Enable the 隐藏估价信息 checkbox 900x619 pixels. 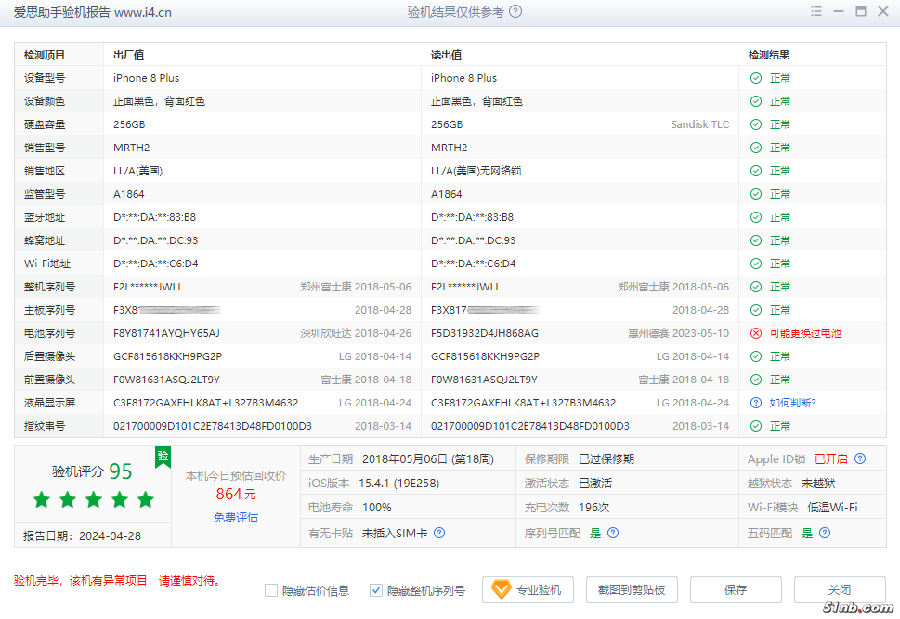point(271,590)
